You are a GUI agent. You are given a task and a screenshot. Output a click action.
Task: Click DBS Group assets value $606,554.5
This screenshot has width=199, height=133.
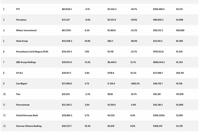(x=159, y=62)
